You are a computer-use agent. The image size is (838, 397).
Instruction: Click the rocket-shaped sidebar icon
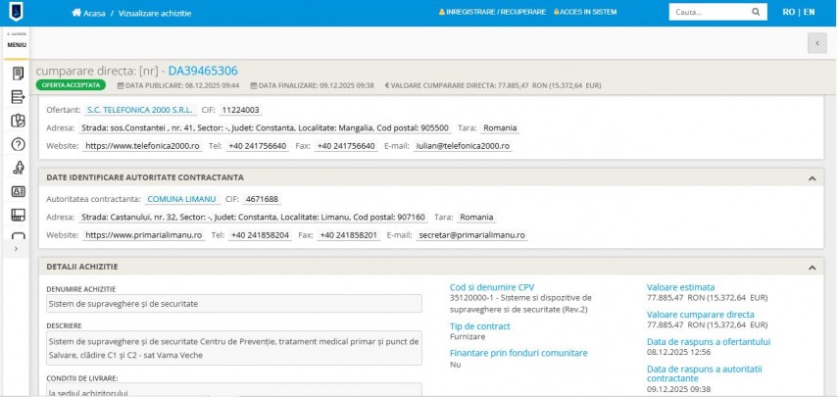click(x=18, y=168)
